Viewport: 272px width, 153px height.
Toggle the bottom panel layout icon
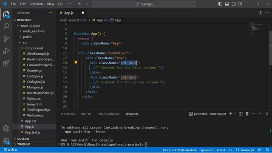pyautogui.click(x=227, y=4)
